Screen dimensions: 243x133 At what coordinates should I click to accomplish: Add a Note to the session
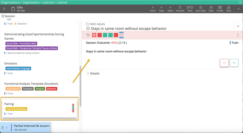161,9
